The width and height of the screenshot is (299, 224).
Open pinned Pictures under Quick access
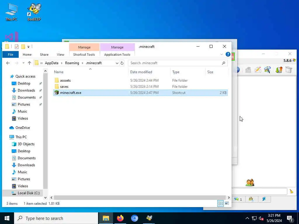(x=24, y=104)
